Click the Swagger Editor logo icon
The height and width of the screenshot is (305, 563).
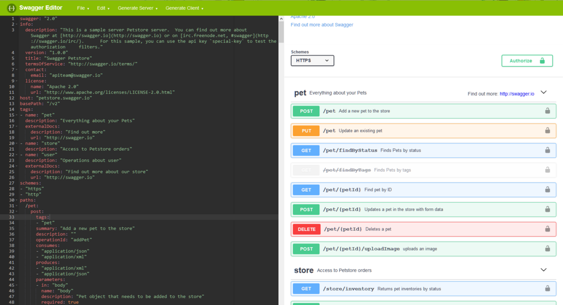(12, 8)
